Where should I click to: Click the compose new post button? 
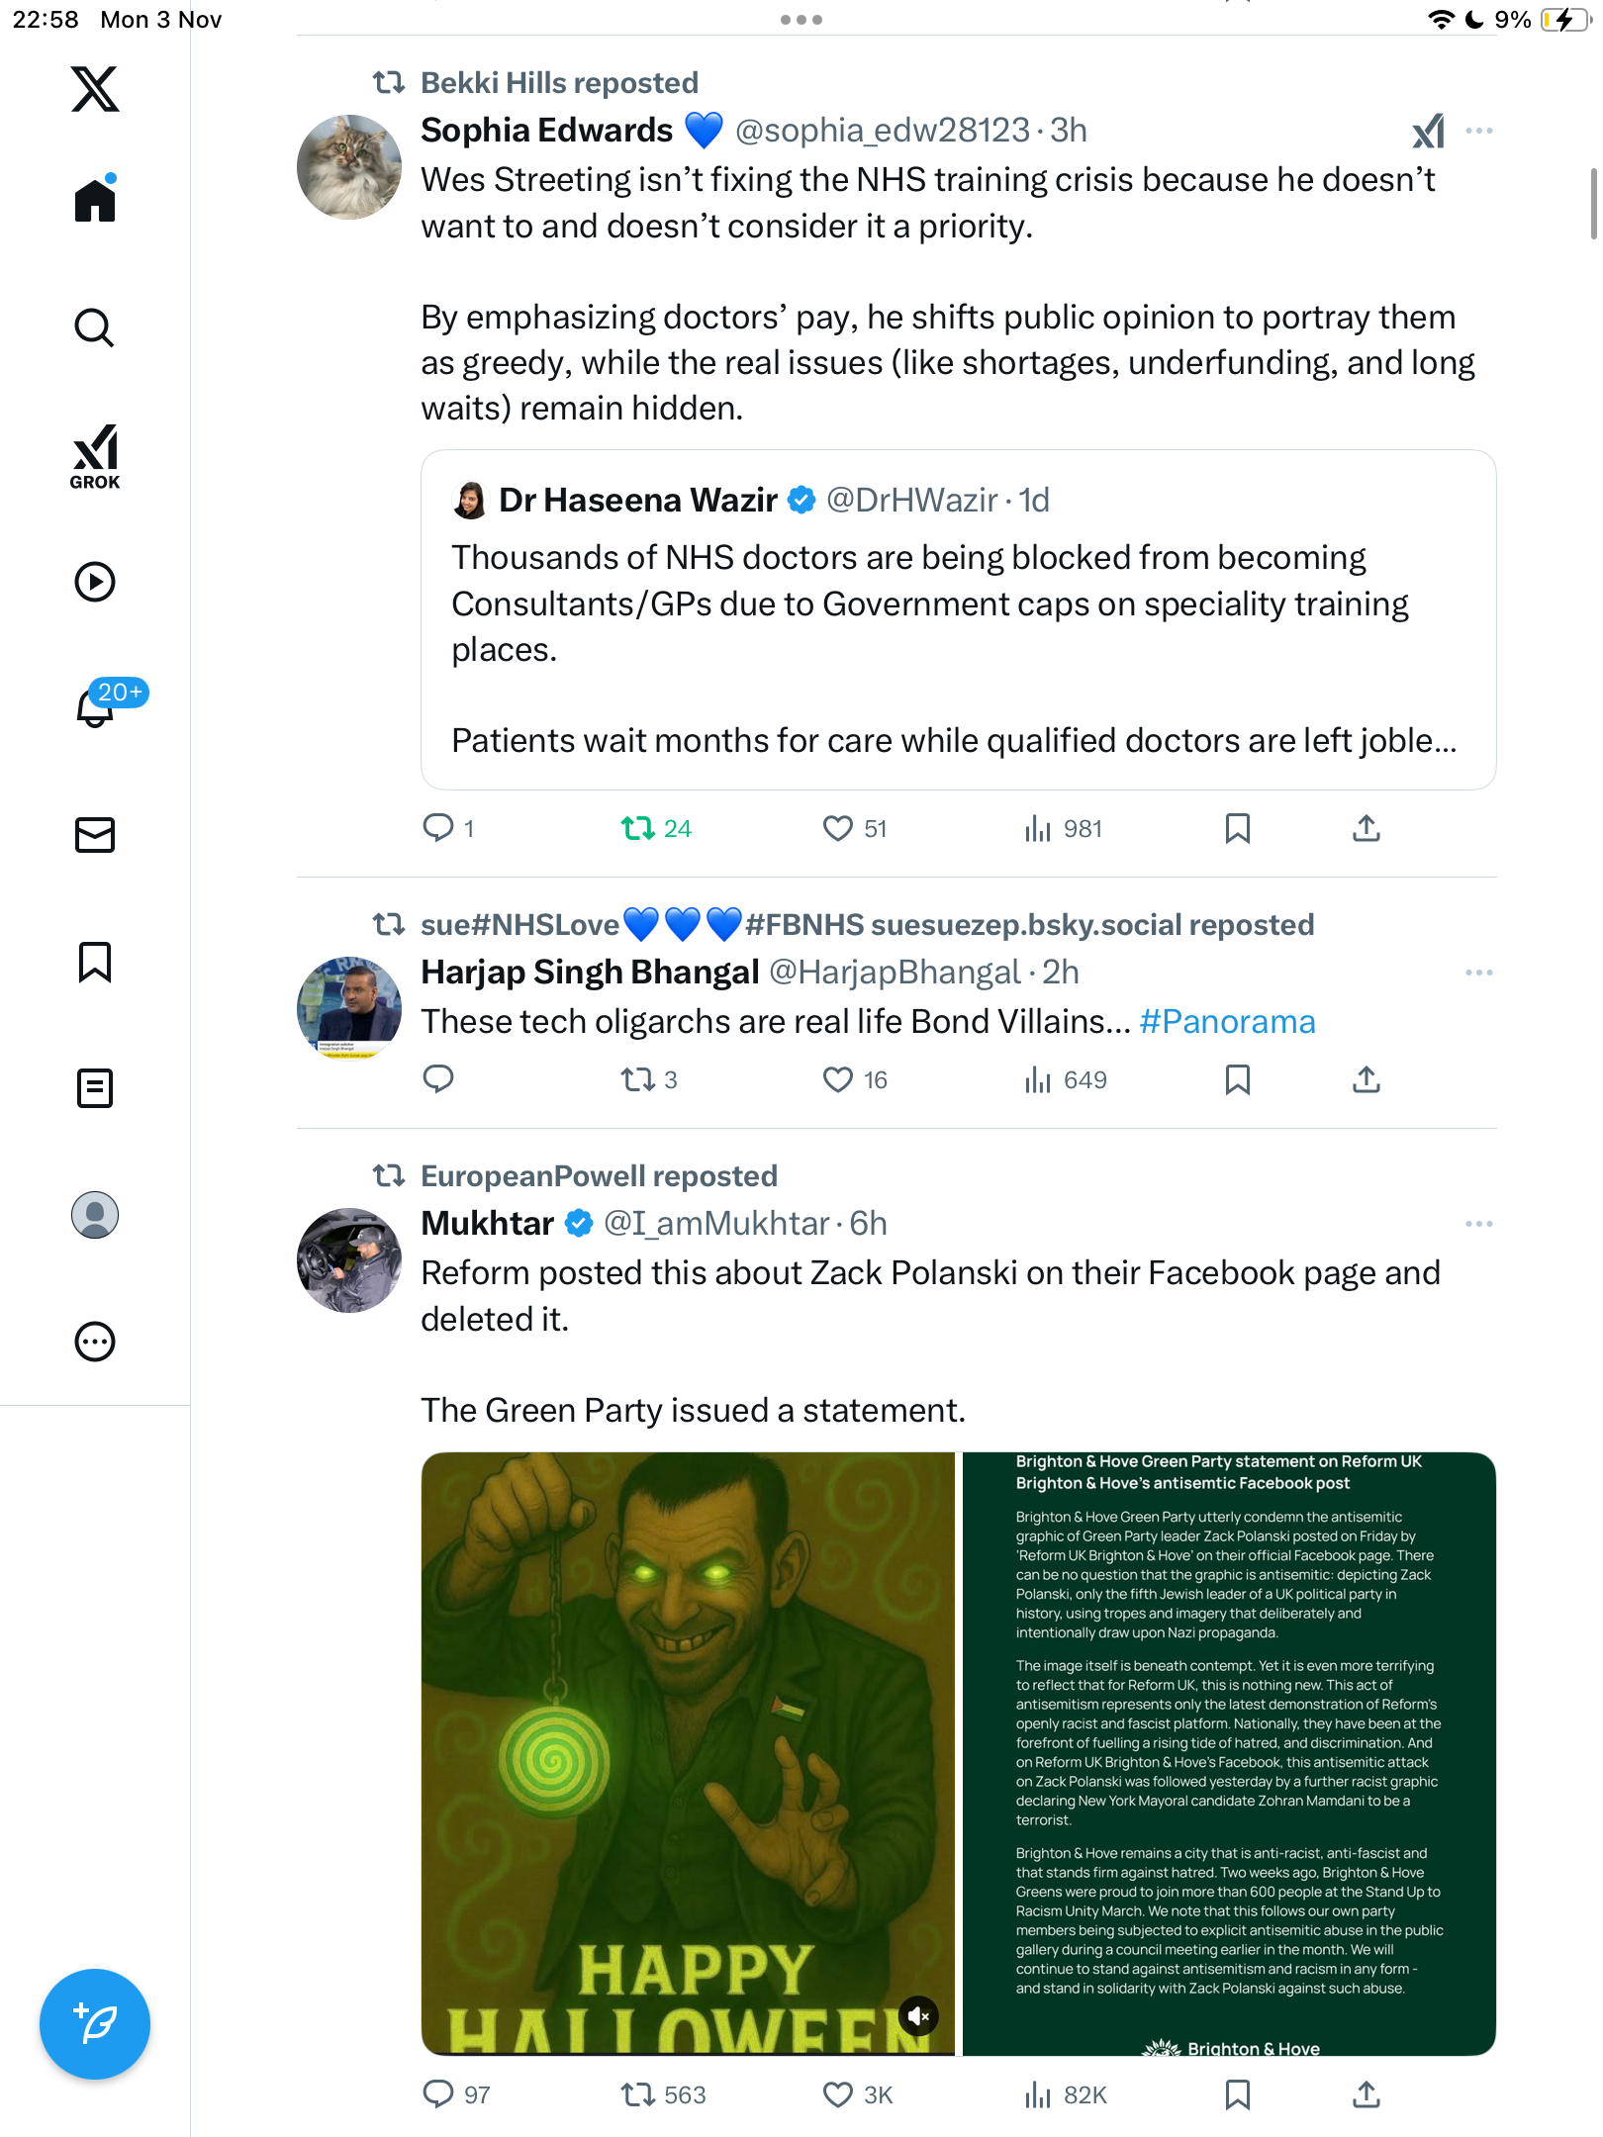click(95, 2024)
